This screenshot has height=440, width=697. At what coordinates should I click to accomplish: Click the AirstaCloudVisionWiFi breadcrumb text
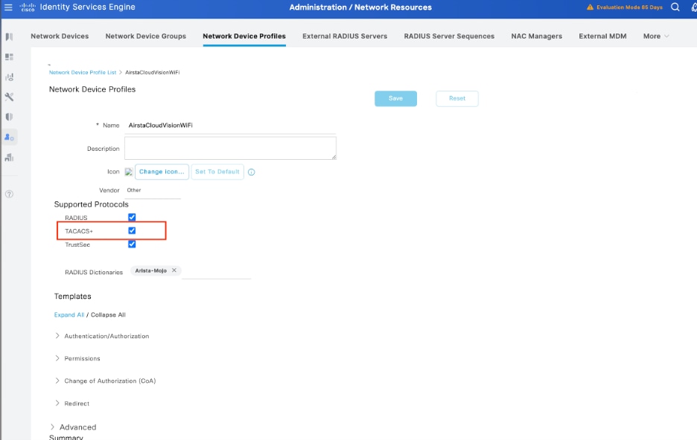[x=153, y=72]
